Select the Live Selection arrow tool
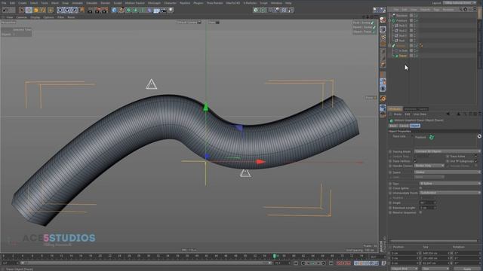 click(22, 10)
